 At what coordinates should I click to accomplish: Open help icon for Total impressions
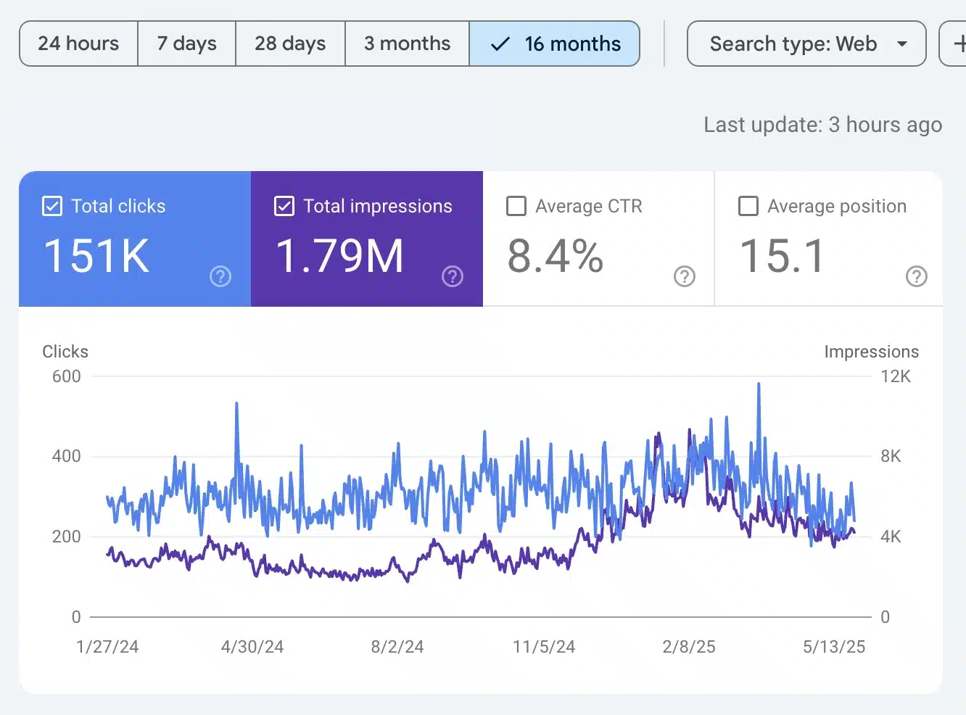[x=453, y=276]
